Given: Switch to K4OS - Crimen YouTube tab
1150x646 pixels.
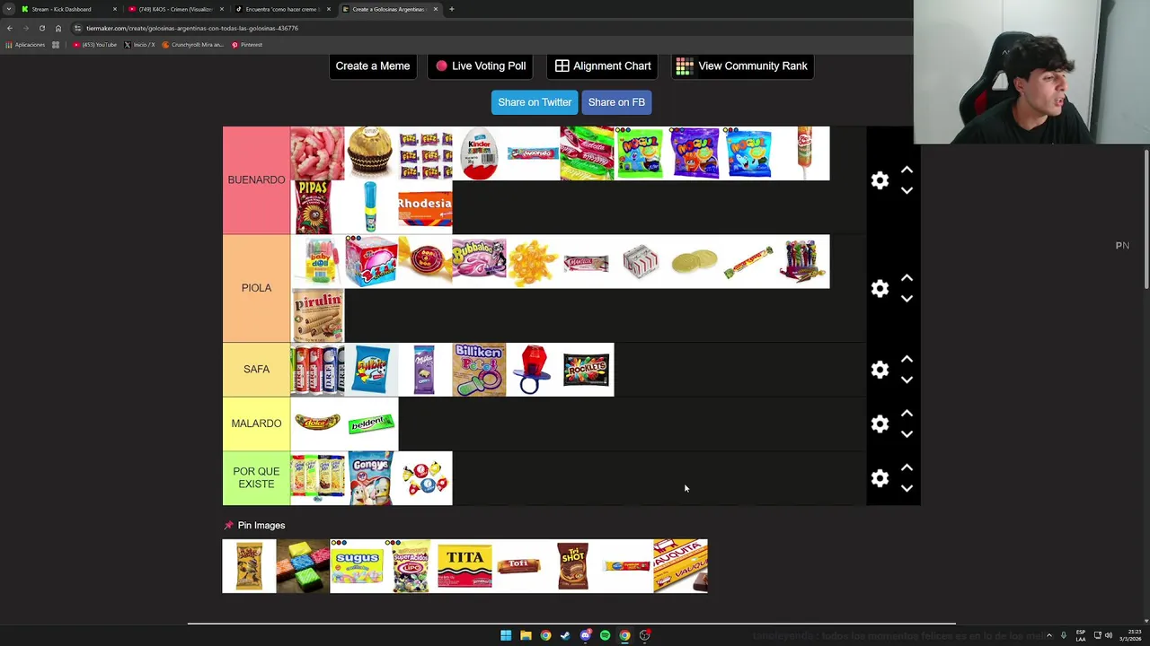Looking at the screenshot, I should [x=175, y=9].
